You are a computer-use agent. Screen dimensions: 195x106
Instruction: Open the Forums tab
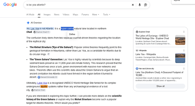[x=85, y=14]
